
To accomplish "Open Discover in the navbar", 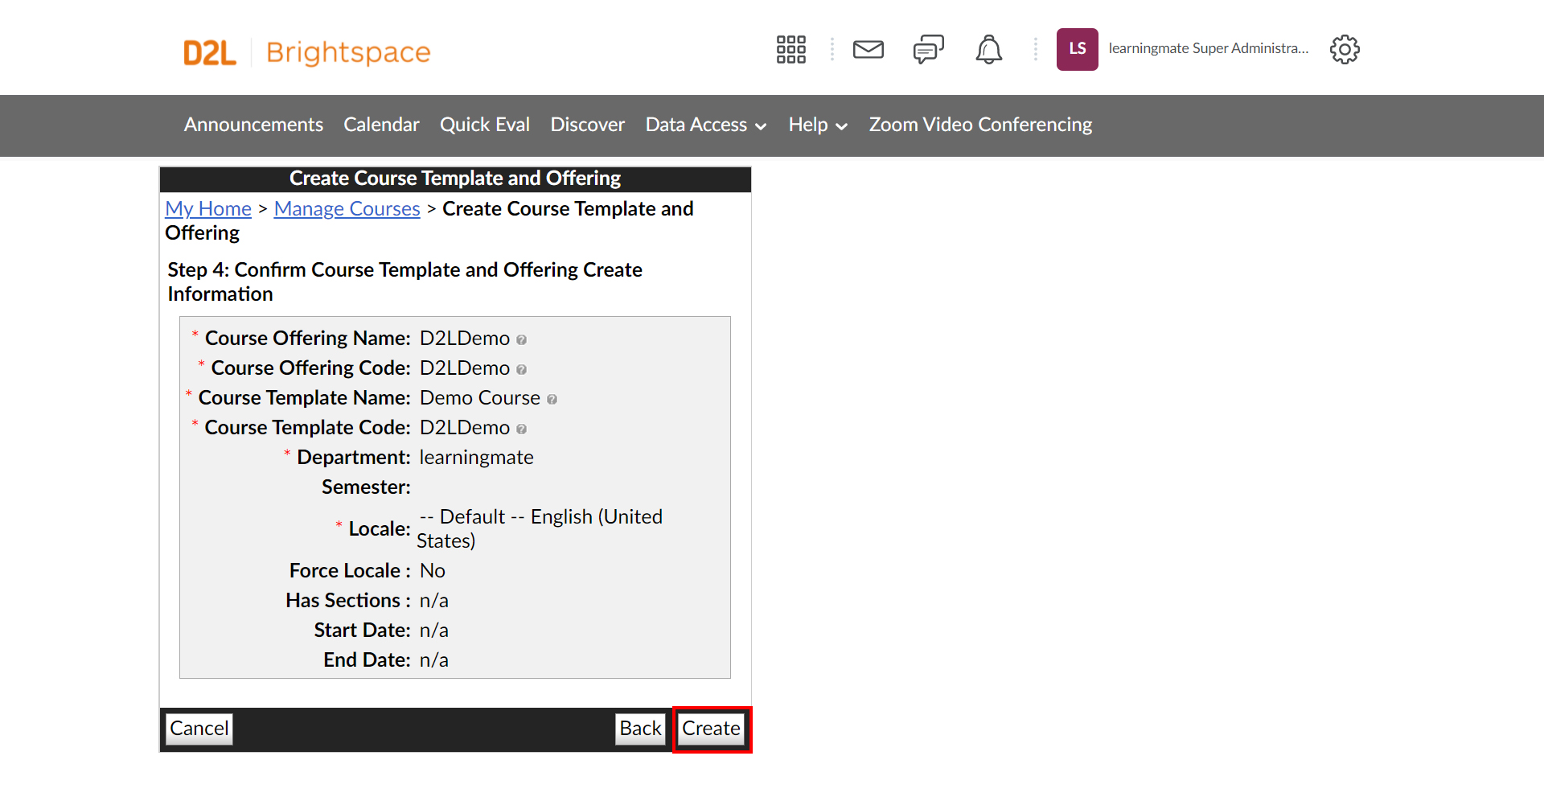I will pyautogui.click(x=588, y=125).
